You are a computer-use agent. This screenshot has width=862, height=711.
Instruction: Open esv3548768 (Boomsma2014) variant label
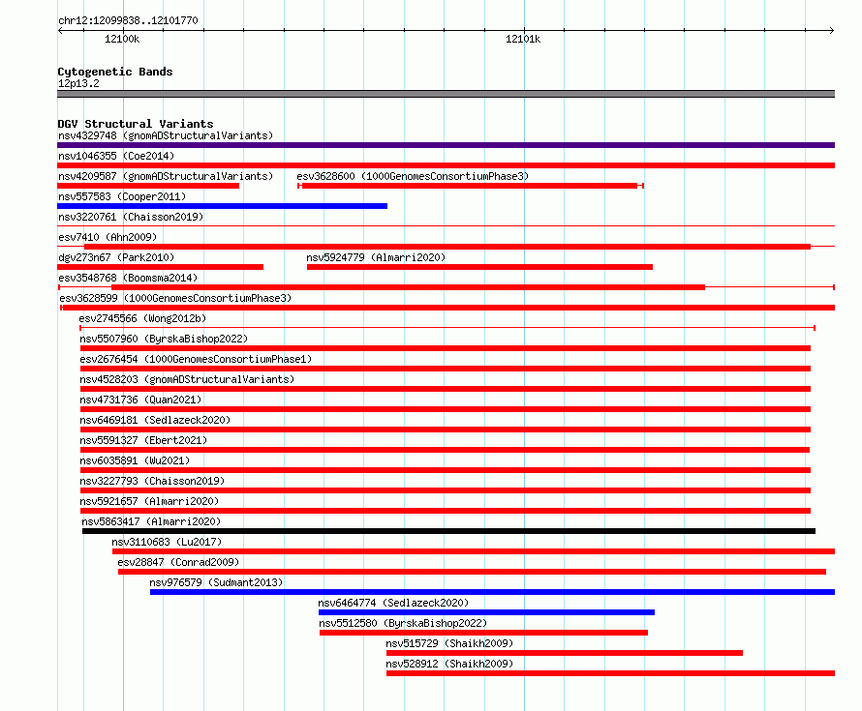[128, 278]
